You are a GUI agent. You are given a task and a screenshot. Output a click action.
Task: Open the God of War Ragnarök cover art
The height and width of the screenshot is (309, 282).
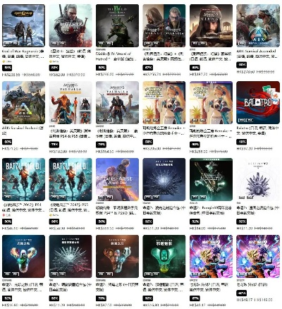(x=23, y=25)
